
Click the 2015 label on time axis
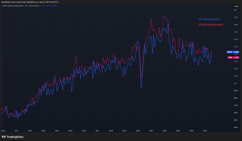point(70,131)
